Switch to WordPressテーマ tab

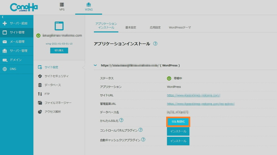tap(180, 28)
